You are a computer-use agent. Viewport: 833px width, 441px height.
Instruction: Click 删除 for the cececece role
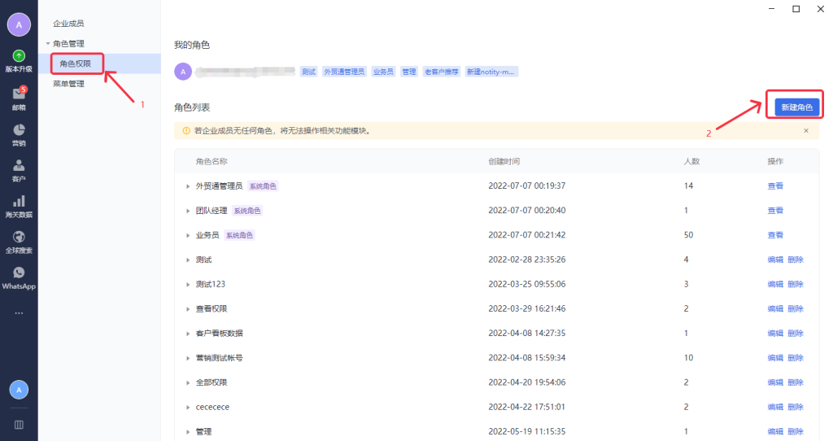click(x=796, y=407)
